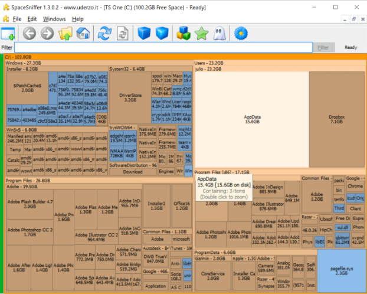The width and height of the screenshot is (367, 294).
Task: Open the Windows menu
Action: pyautogui.click(x=54, y=19)
